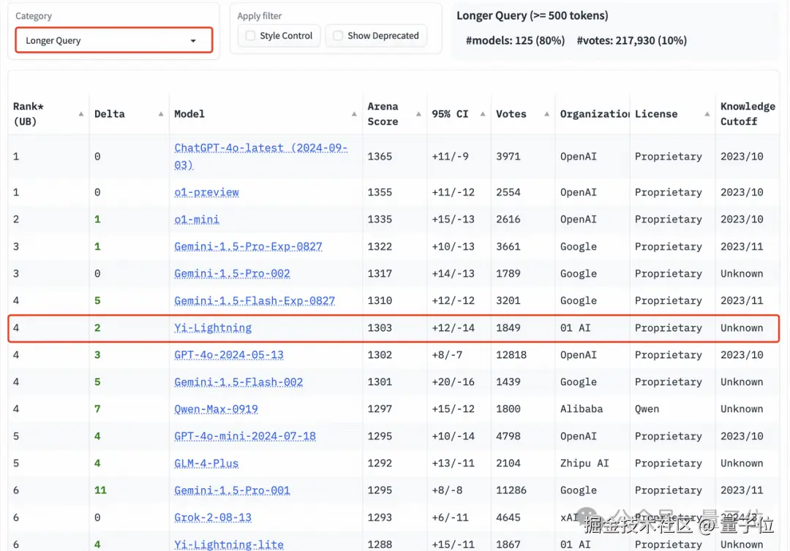Open the Yi-Lightning-lite model link

pyautogui.click(x=229, y=544)
